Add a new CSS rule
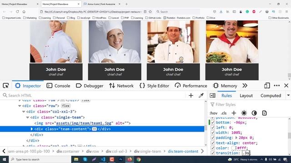 (234, 113)
